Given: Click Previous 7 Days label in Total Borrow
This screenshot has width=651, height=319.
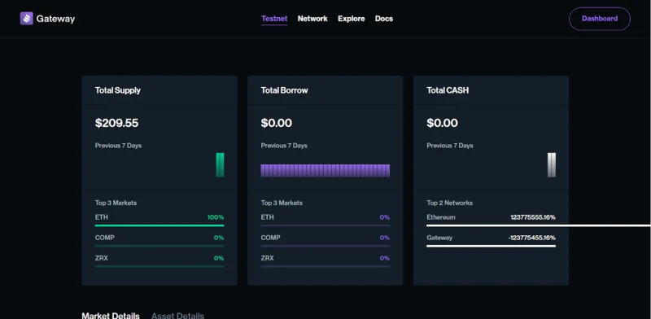Looking at the screenshot, I should pyautogui.click(x=284, y=146).
